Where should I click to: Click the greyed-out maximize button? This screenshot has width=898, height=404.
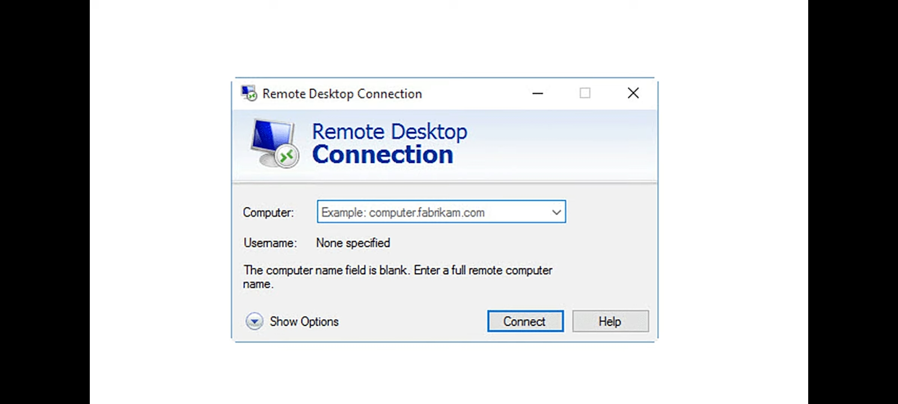click(x=585, y=93)
